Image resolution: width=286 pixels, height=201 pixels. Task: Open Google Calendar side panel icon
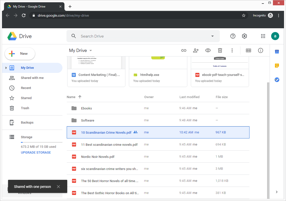click(x=277, y=51)
